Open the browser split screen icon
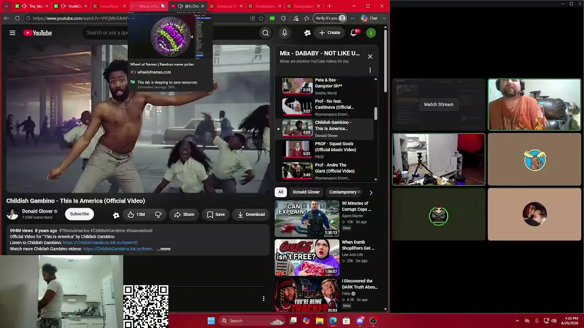 click(253, 18)
